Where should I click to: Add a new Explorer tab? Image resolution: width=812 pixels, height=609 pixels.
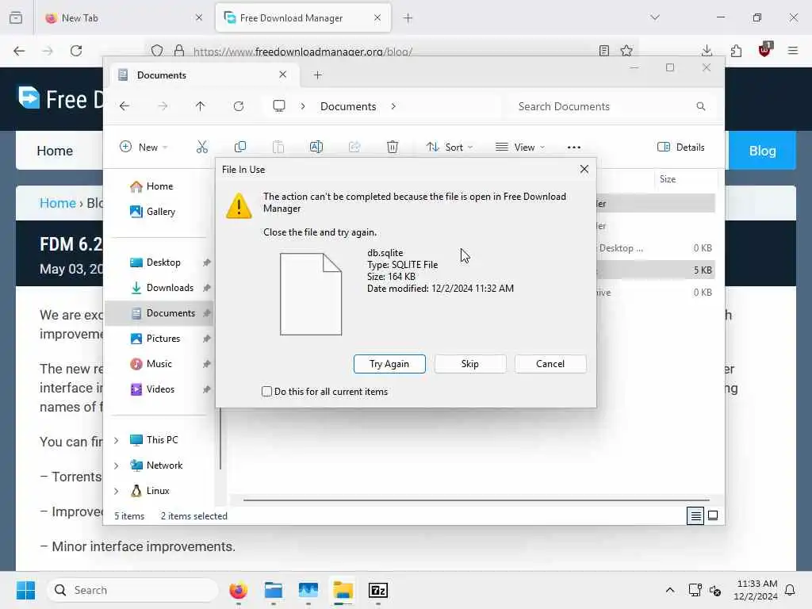click(318, 75)
